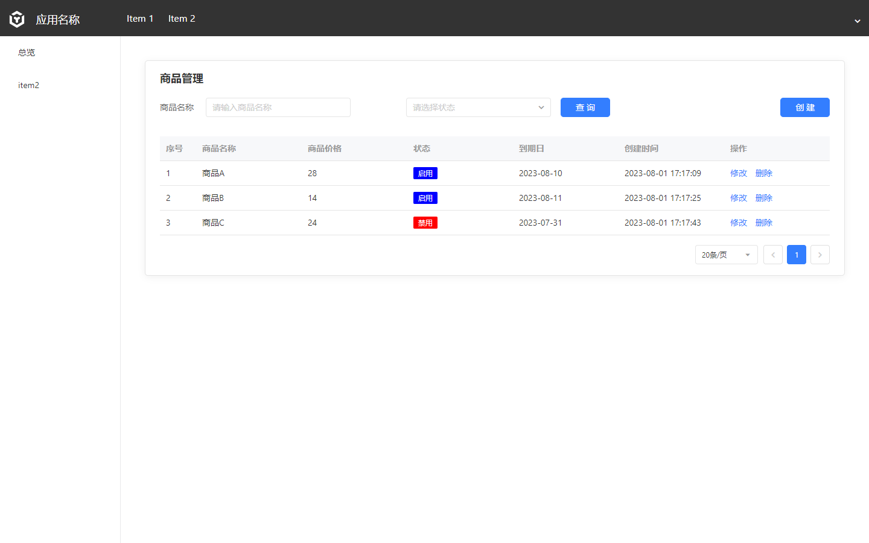Open the top-right header dropdown chevron
The image size is (869, 543).
pyautogui.click(x=857, y=21)
